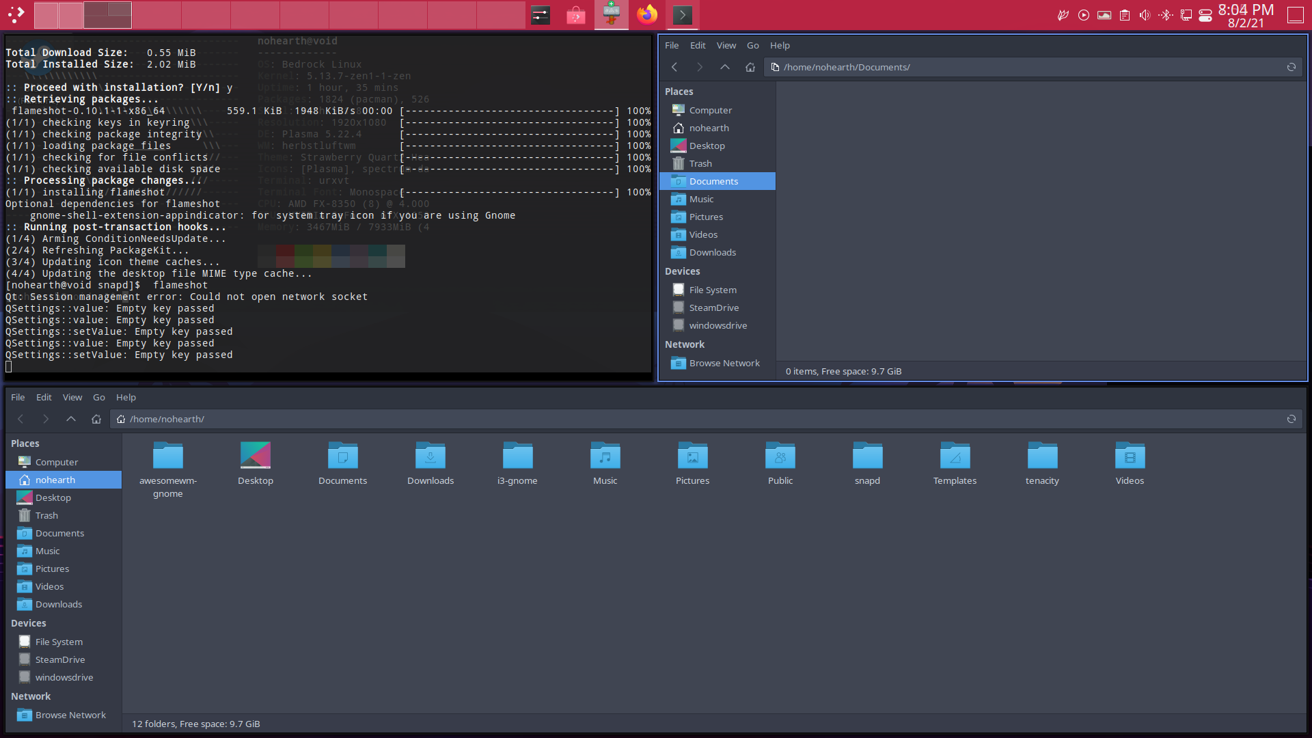Open the clipboard tray icon
Screen dimensions: 1312x738
pyautogui.click(x=1125, y=15)
